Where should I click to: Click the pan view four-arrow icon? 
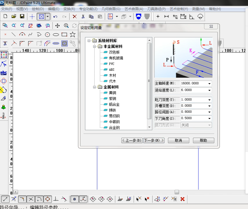point(57,26)
